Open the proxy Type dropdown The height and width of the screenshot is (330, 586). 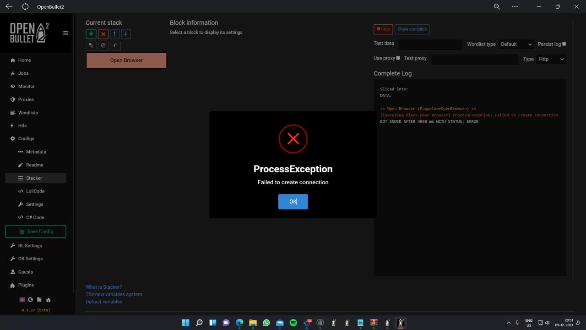pos(551,59)
